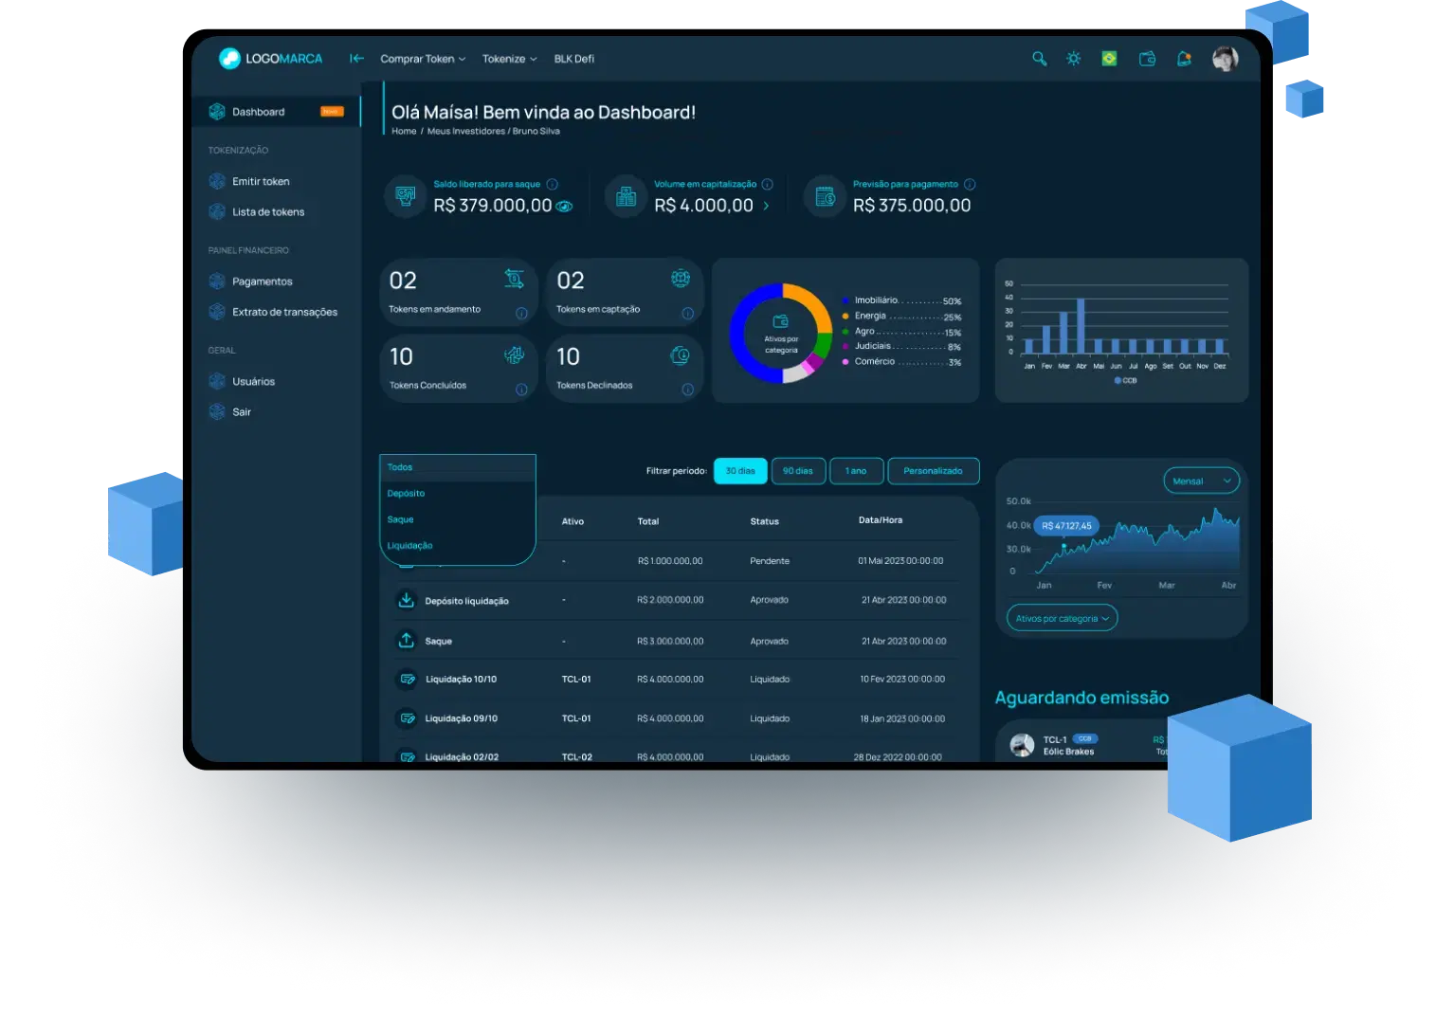Select the 90 dias period filter
This screenshot has width=1454, height=1017.
point(798,471)
